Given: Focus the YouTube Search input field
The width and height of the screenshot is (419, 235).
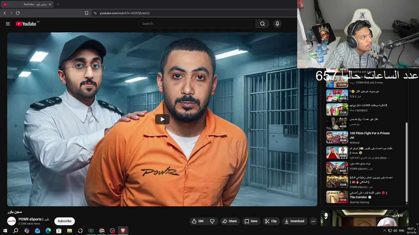Looking at the screenshot, I should pos(197,23).
